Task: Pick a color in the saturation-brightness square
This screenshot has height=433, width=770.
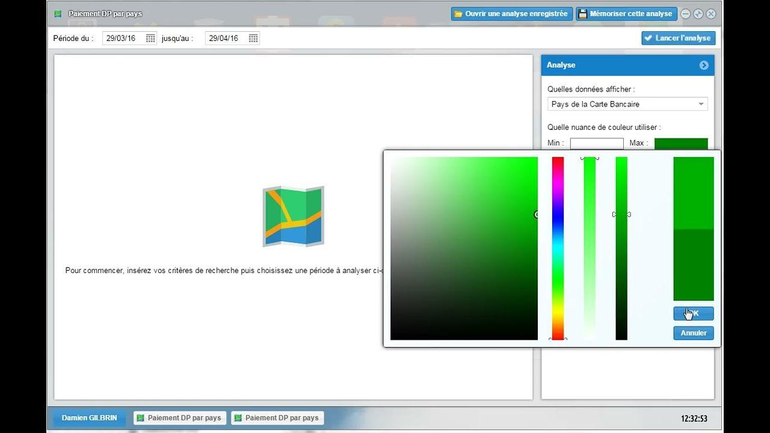Action: point(464,248)
